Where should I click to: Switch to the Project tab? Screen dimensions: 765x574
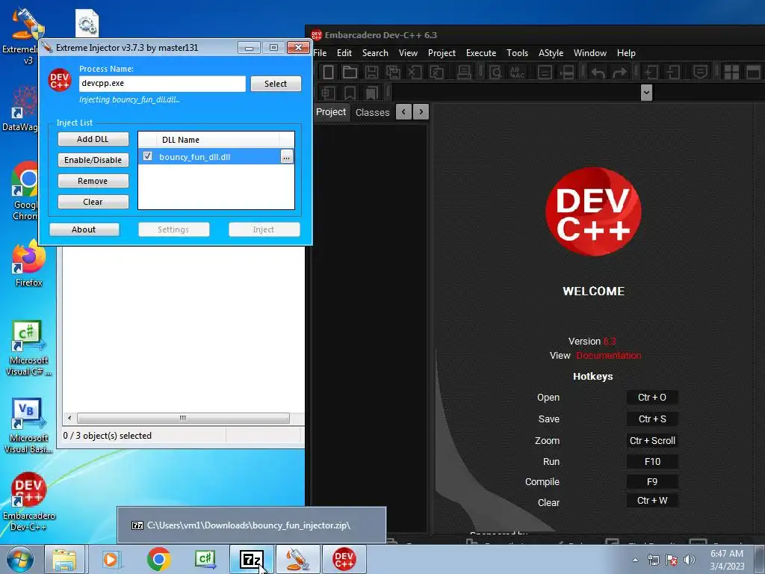(331, 112)
